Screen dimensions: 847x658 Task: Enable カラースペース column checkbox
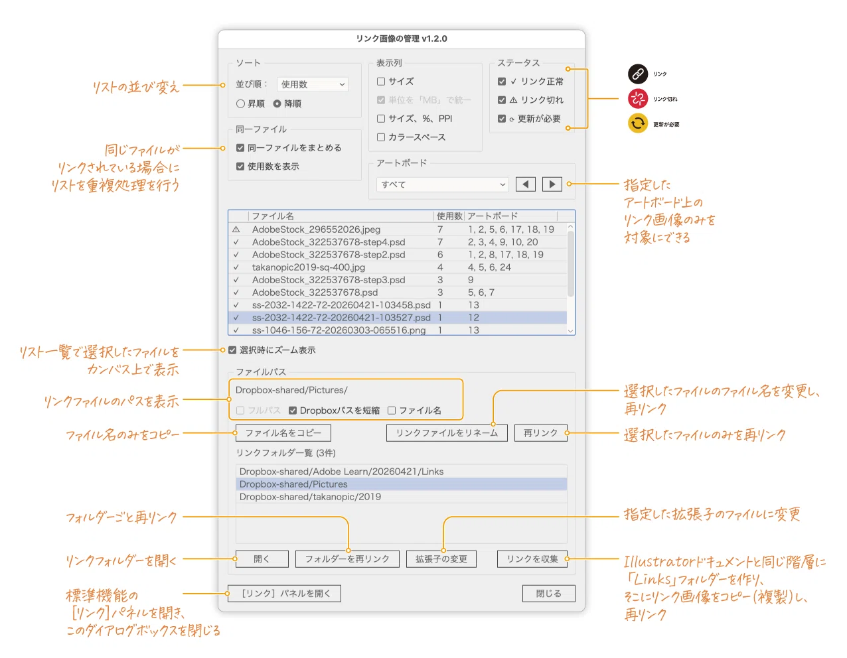[381, 137]
